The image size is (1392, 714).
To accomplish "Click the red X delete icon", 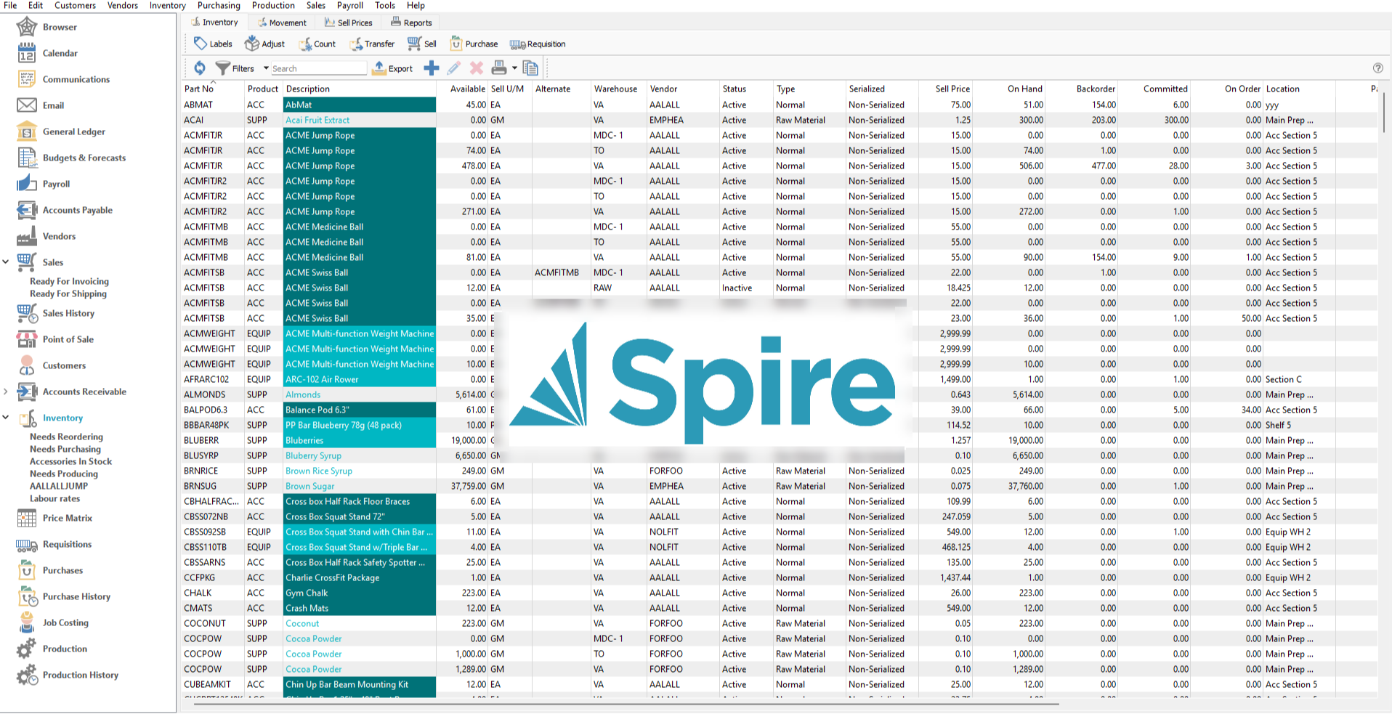I will [477, 68].
